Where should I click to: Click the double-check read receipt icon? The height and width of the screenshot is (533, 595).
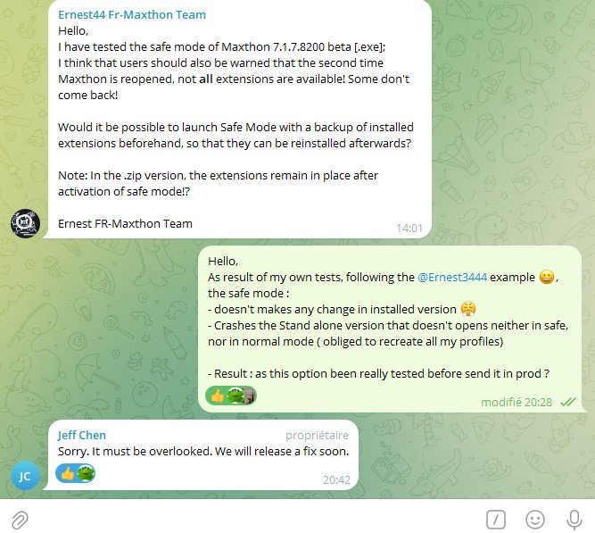point(567,402)
